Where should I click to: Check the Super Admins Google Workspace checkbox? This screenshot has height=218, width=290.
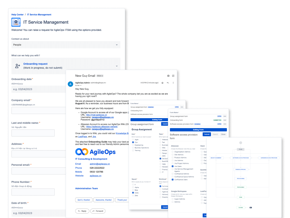172,199
